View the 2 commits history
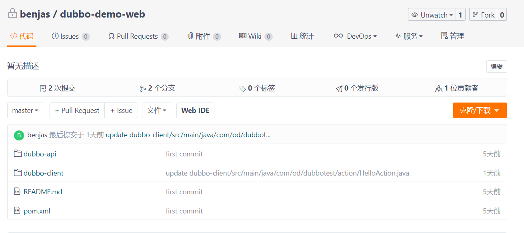Screen dimensions: 524x233 (58, 88)
